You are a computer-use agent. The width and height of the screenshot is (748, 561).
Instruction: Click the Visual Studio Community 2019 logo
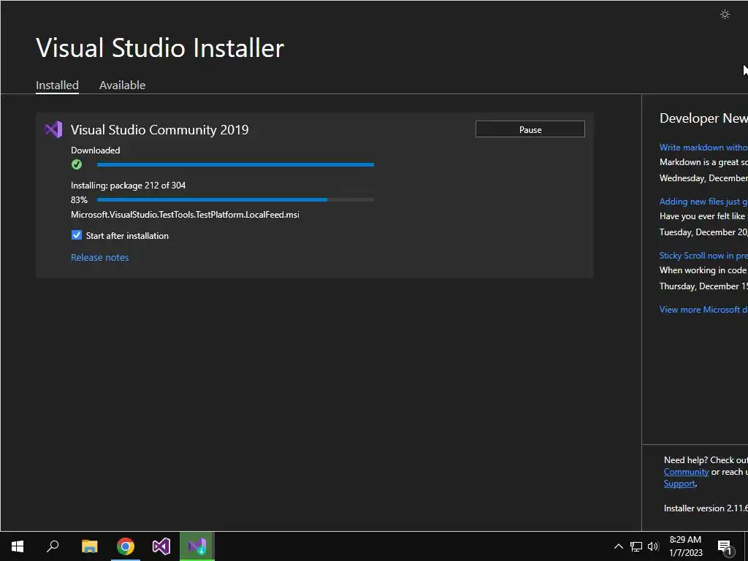coord(53,130)
